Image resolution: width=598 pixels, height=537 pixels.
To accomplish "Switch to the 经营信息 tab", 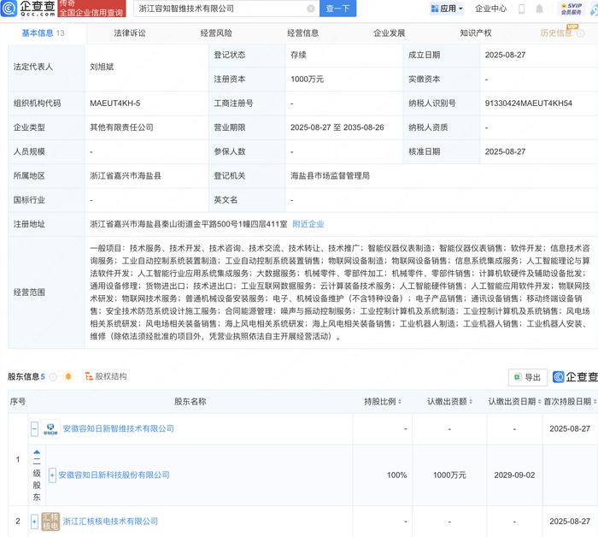I will 302,33.
